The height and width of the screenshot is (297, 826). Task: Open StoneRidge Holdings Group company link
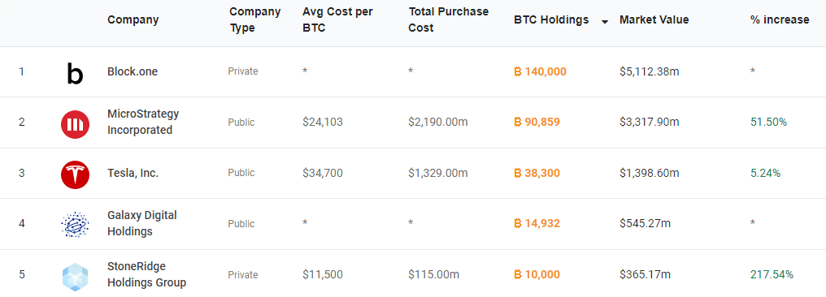(x=147, y=274)
